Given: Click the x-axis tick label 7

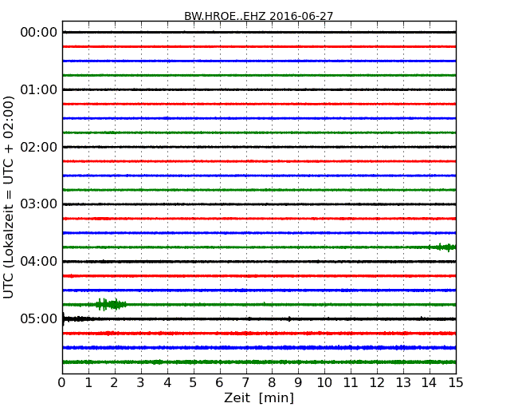Looking at the screenshot, I should [245, 383].
